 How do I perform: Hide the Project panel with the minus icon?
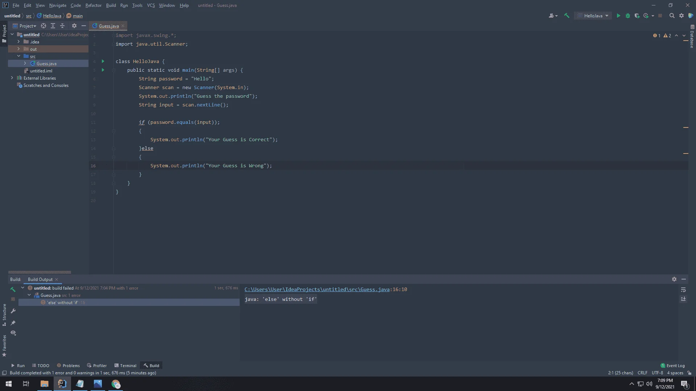(84, 26)
